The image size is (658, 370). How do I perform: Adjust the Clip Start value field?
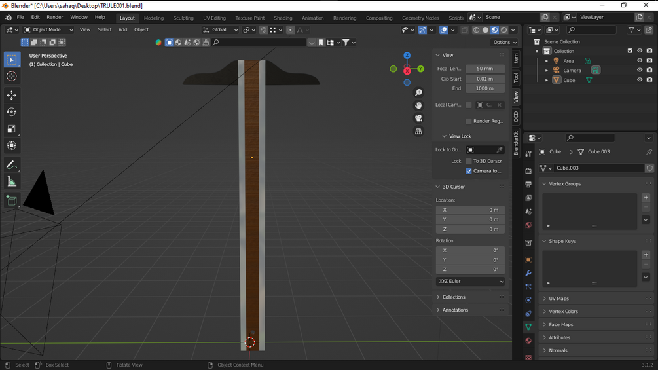(x=485, y=79)
